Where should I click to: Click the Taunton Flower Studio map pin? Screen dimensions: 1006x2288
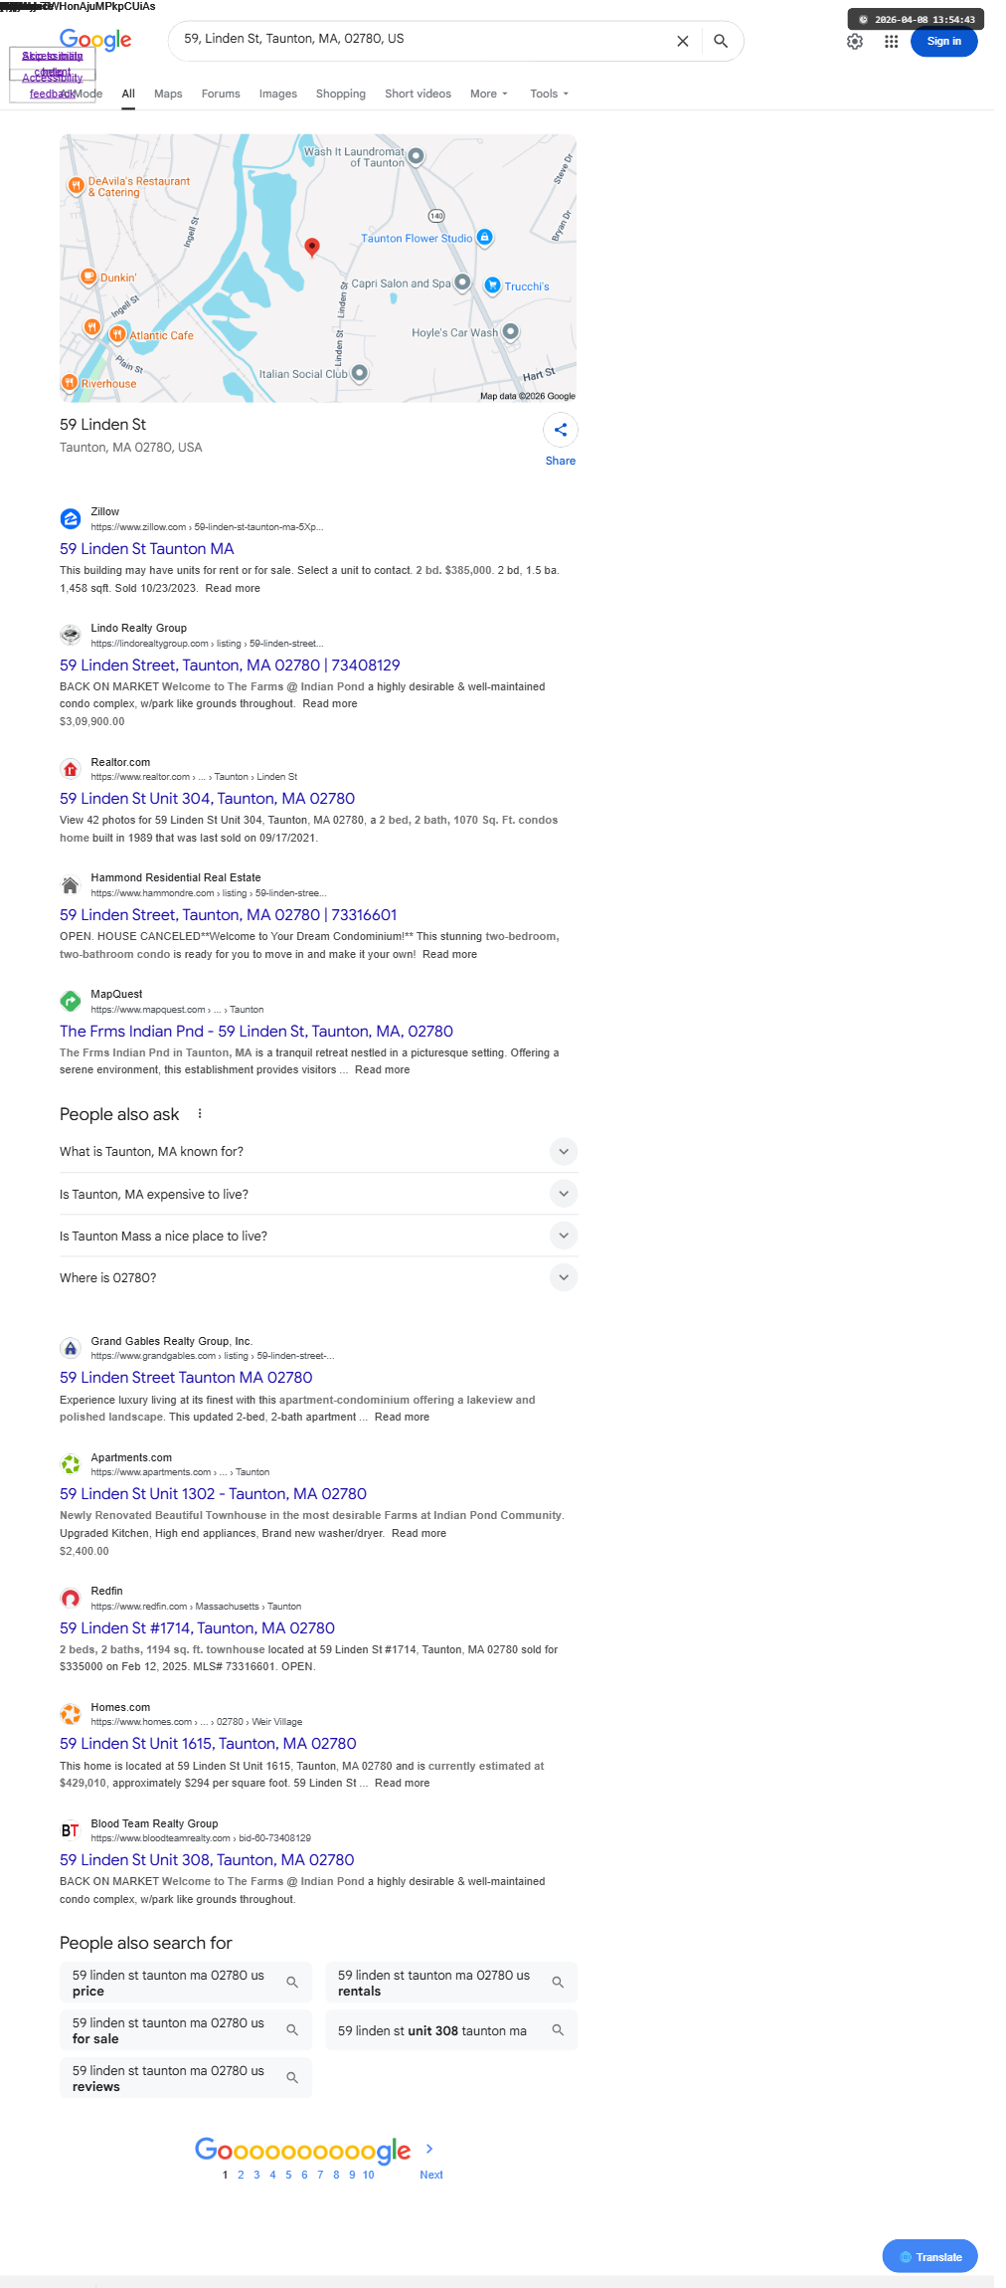click(484, 237)
